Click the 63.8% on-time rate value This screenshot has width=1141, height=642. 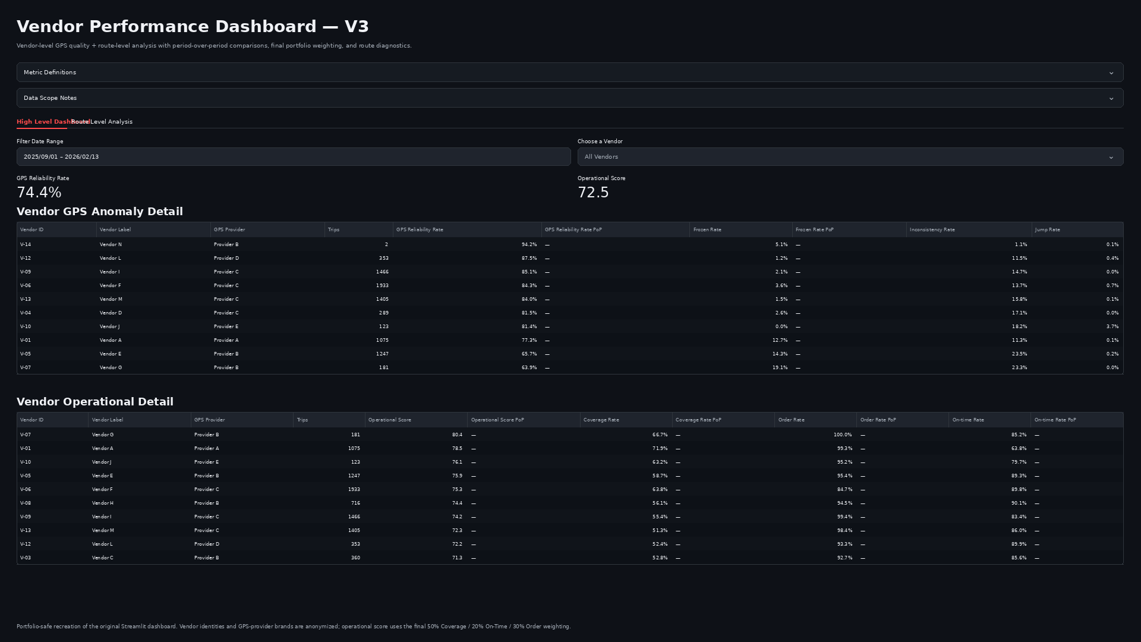pyautogui.click(x=1019, y=449)
